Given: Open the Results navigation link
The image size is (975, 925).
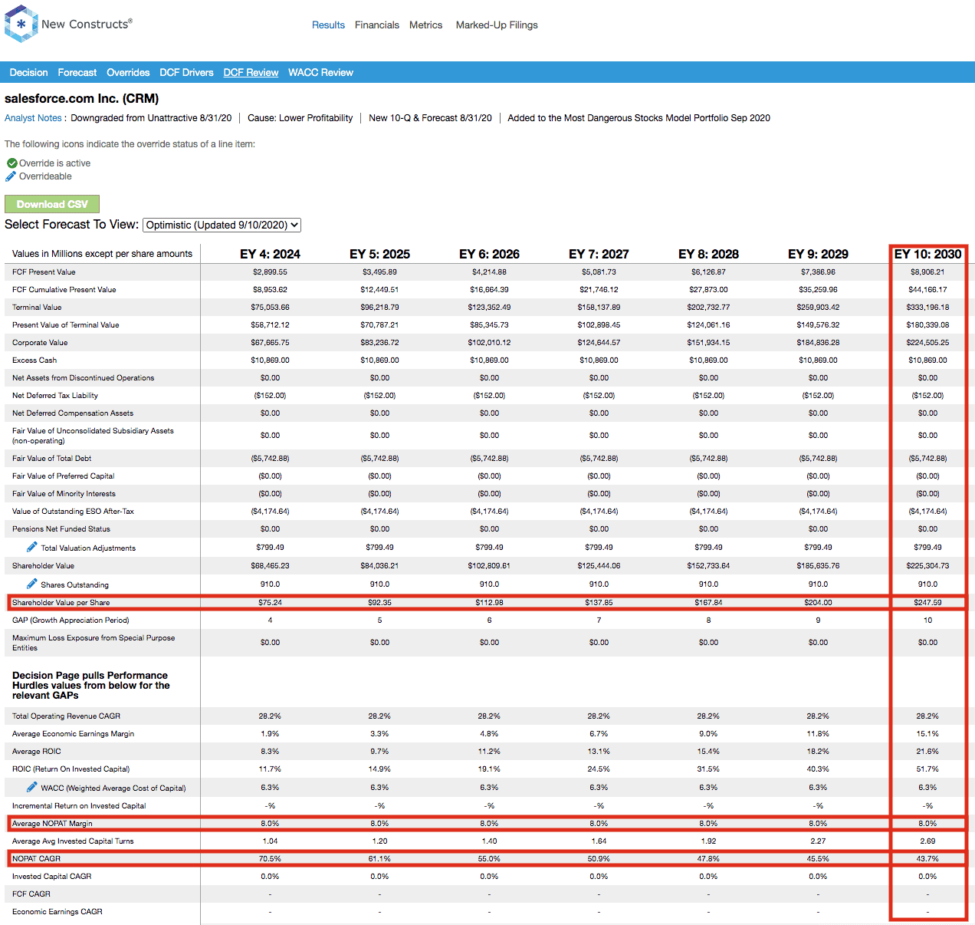Looking at the screenshot, I should pos(328,25).
